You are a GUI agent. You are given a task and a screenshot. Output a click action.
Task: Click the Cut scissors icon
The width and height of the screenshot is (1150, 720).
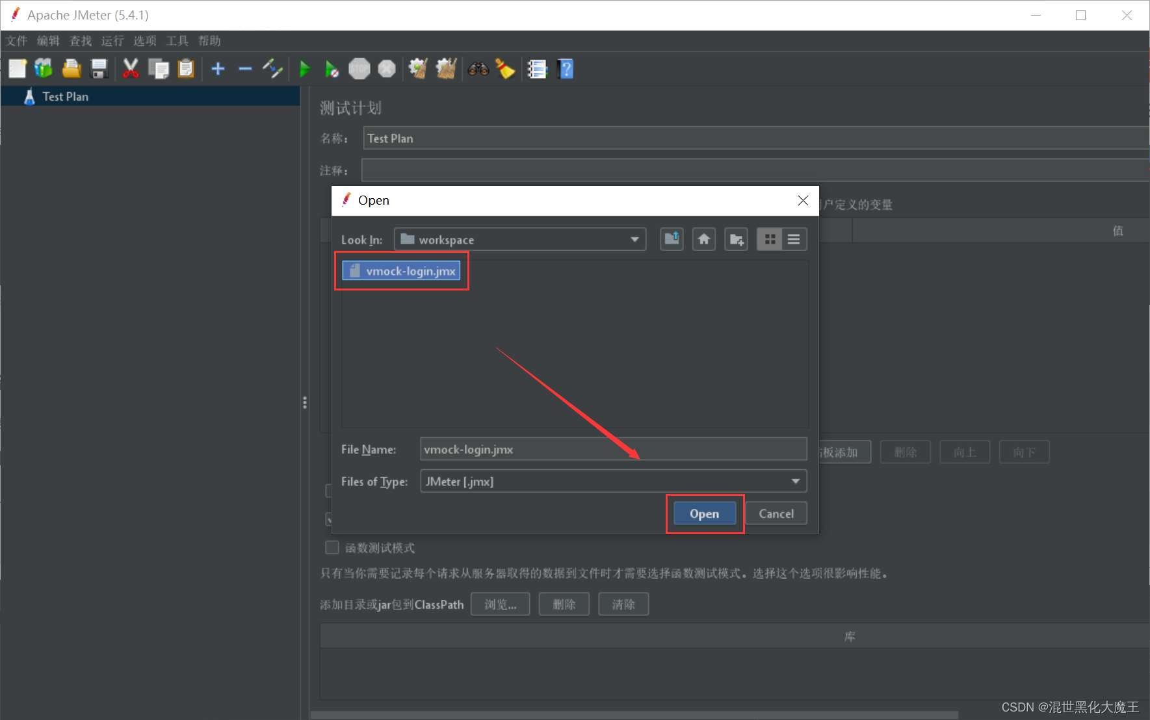pos(131,68)
